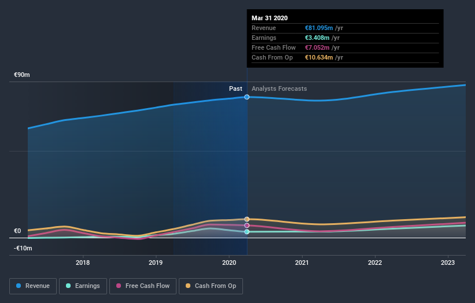Click the 2020 x-axis label
This screenshot has height=303, width=475.
coord(229,263)
